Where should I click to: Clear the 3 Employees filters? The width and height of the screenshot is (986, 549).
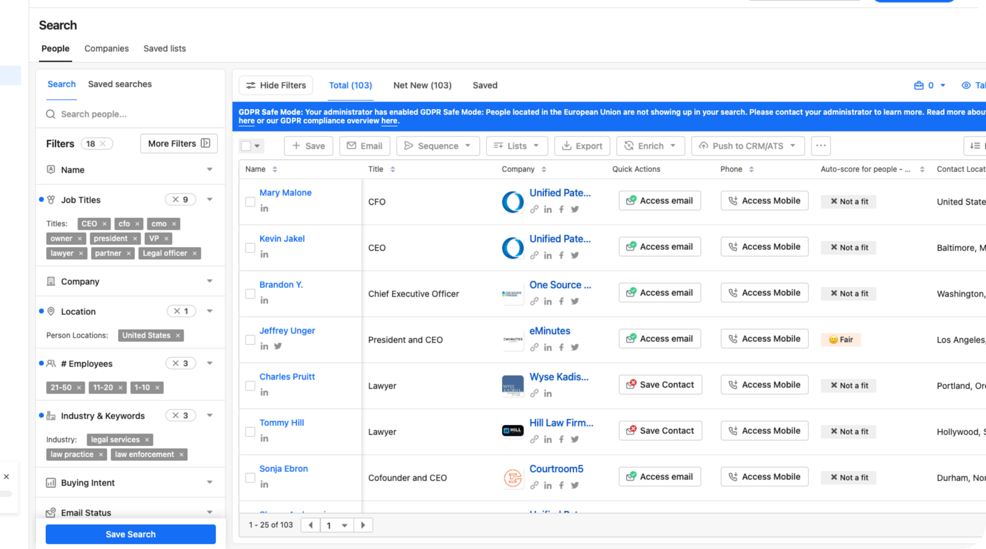175,363
